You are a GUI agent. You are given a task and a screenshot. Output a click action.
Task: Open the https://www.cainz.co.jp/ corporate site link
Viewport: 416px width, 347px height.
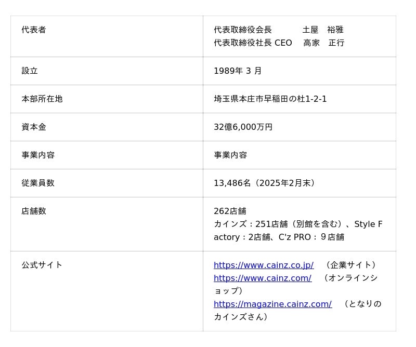[x=264, y=265]
